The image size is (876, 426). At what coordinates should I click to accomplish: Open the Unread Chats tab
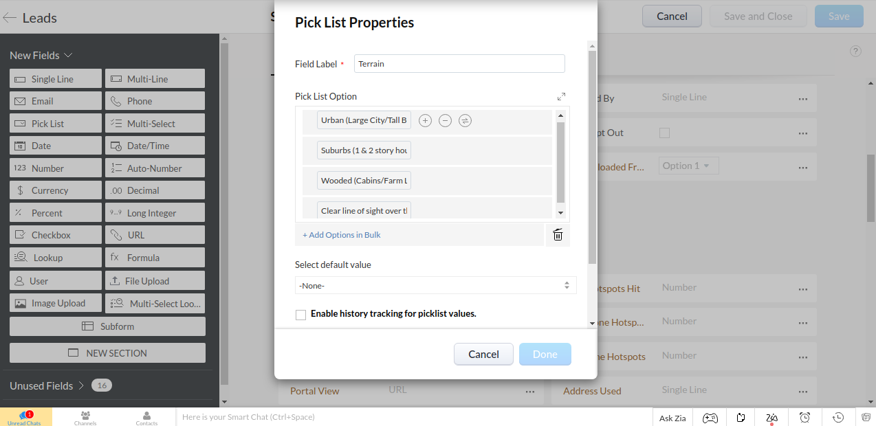(x=25, y=417)
